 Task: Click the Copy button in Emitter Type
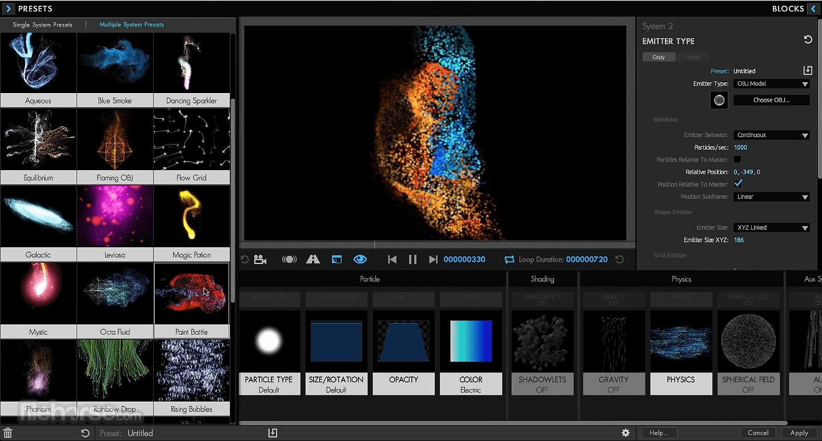tap(659, 57)
